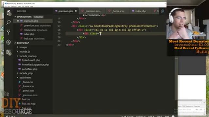Click the 1 UNSAVED badge
The width and height of the screenshot is (209, 117).
click(38, 17)
